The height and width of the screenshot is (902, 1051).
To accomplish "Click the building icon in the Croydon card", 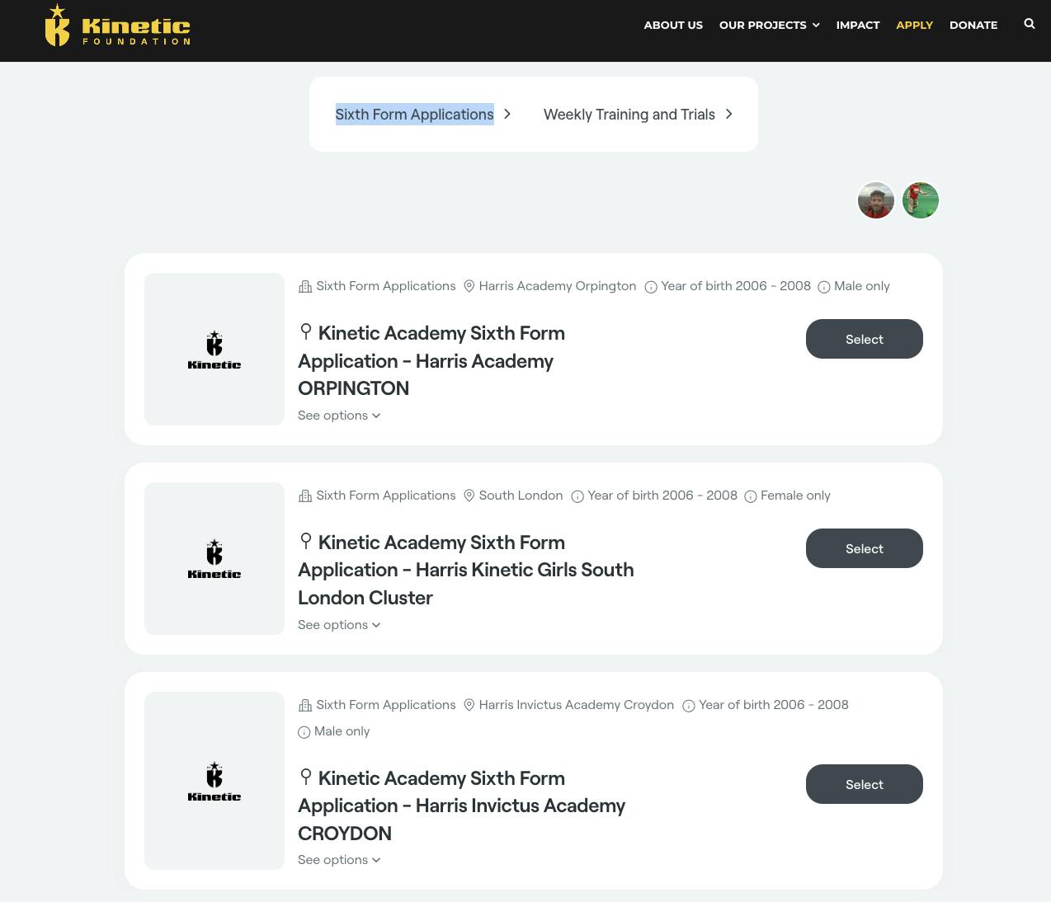I will [305, 705].
